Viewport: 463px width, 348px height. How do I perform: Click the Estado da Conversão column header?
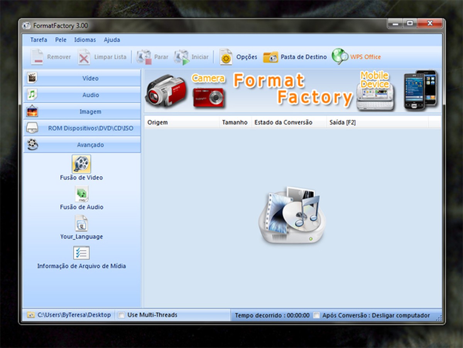(x=289, y=122)
